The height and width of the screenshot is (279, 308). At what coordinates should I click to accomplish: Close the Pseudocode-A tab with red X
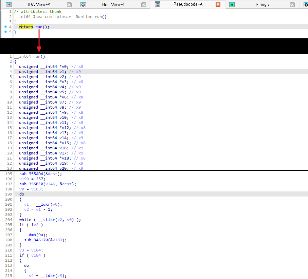pos(218,4)
